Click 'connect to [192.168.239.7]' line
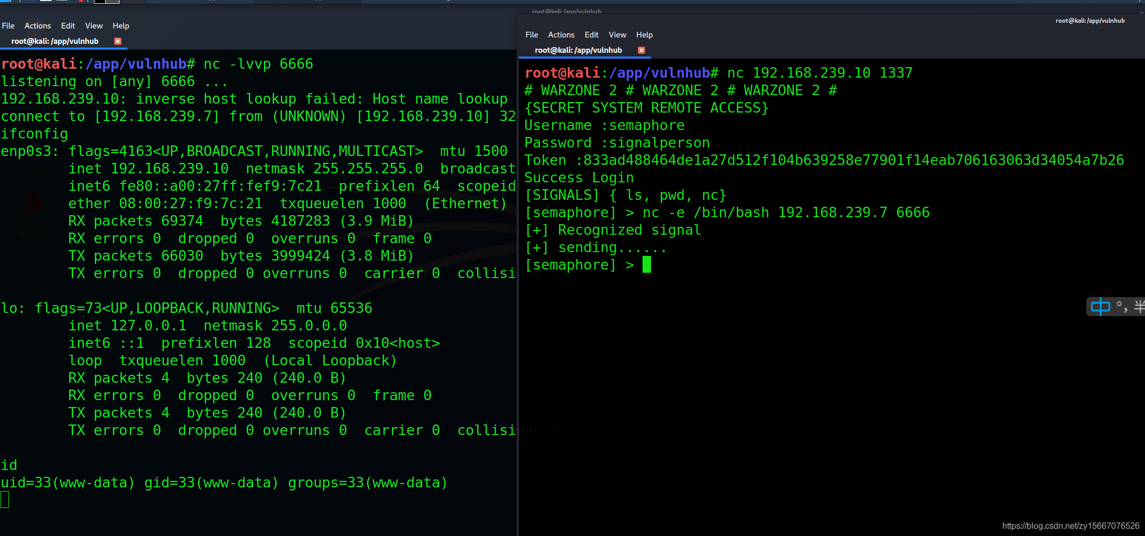The height and width of the screenshot is (536, 1145). (x=258, y=116)
